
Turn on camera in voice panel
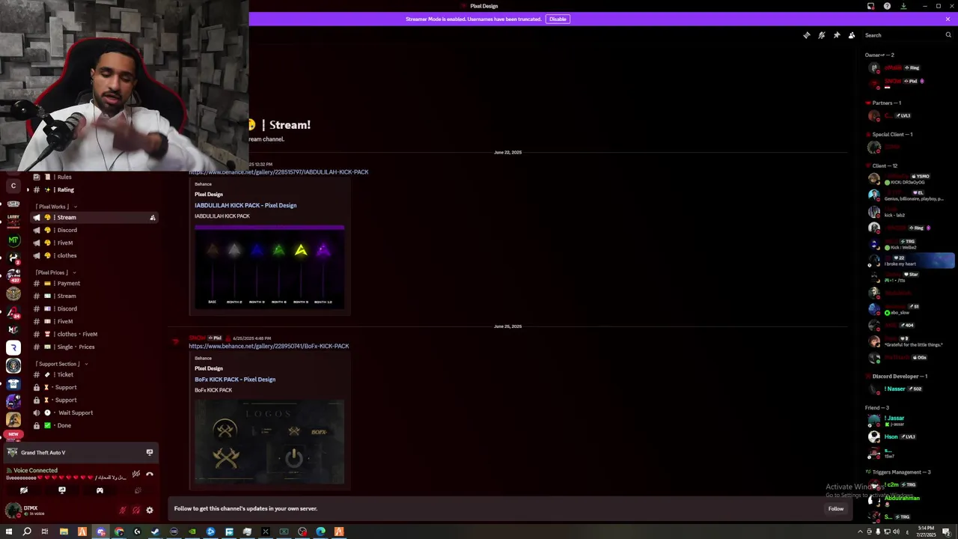tap(24, 490)
